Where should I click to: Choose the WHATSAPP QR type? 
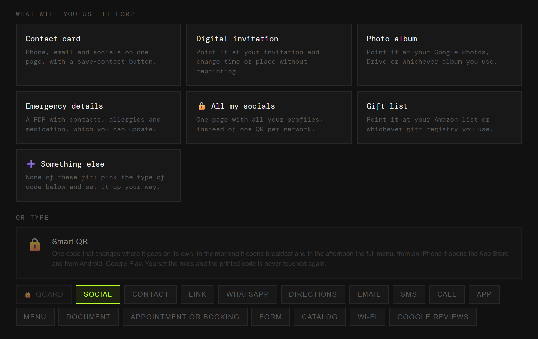pyautogui.click(x=248, y=294)
